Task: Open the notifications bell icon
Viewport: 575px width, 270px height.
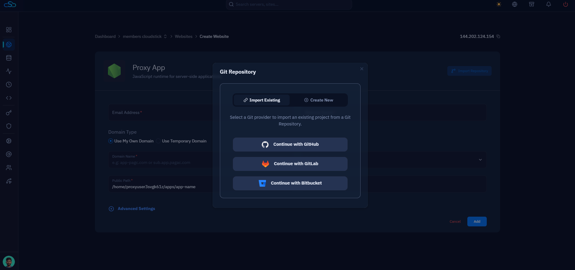Action: click(549, 4)
